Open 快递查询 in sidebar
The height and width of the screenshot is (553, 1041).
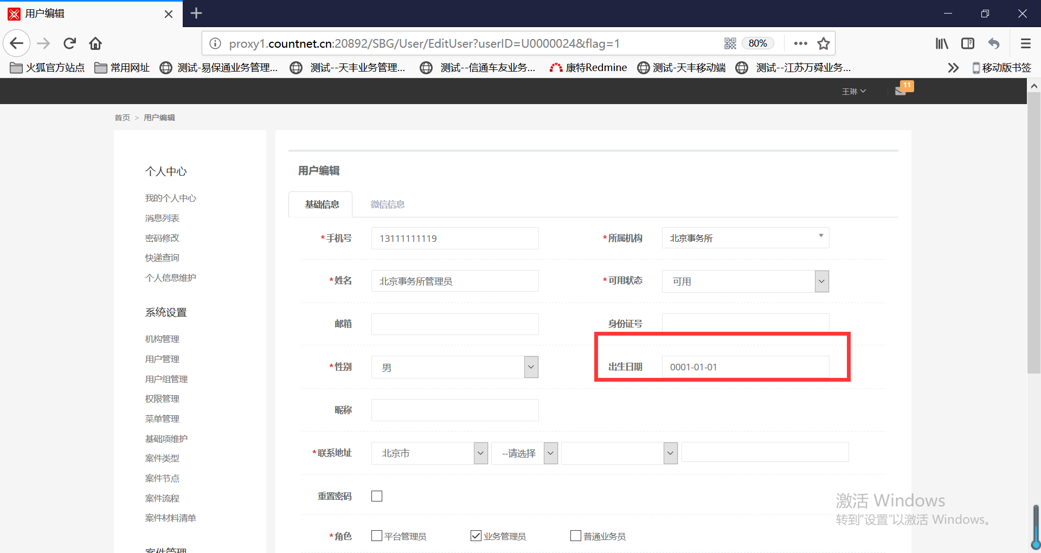[x=162, y=258]
